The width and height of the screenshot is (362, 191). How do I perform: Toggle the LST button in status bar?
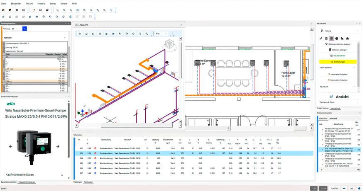(x=314, y=189)
